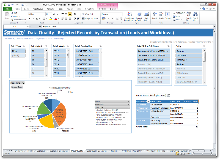
Task: Click the Clear eraser icon
Action: [x=174, y=20]
